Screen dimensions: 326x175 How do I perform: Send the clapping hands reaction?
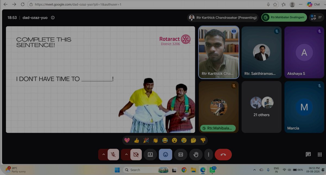[x=155, y=140]
